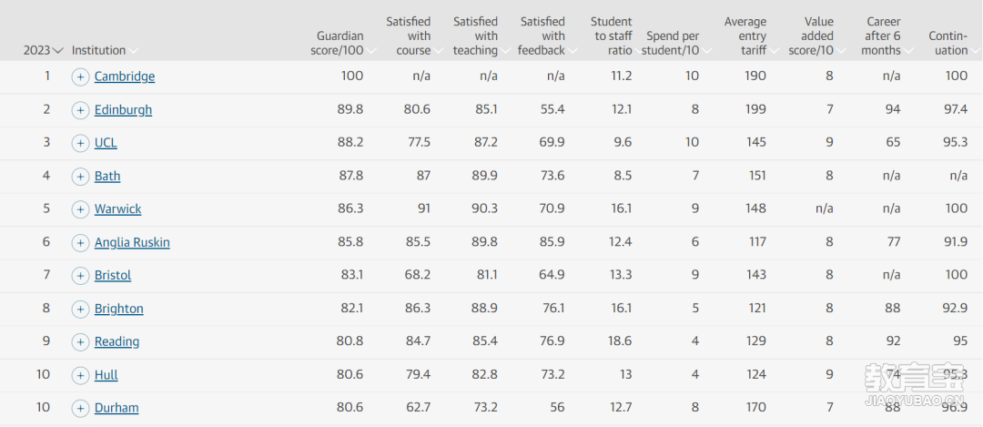Viewport: 983px width, 427px height.
Task: Follow the Reading university link
Action: point(117,341)
